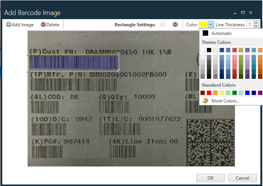Increase the Line Thickness stepper value
The height and width of the screenshot is (186, 263).
256,23
